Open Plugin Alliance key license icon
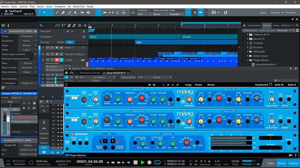The height and width of the screenshot is (168, 300). 290,155
